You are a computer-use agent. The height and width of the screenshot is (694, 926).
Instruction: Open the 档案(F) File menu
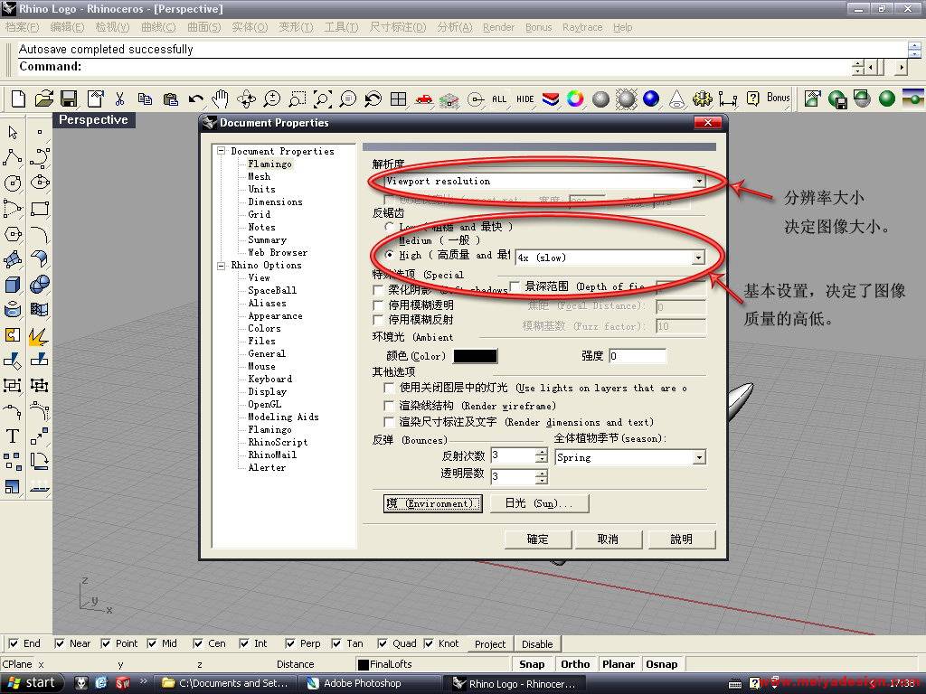tap(22, 27)
